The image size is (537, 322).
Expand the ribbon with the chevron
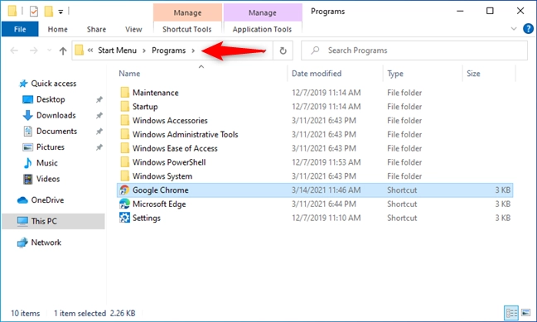pyautogui.click(x=513, y=29)
